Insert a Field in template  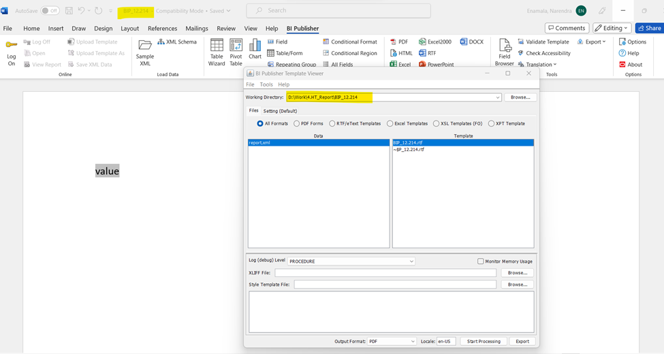(277, 42)
